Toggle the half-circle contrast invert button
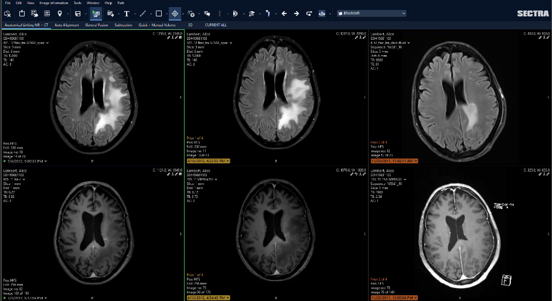552x301 pixels. coord(235,13)
